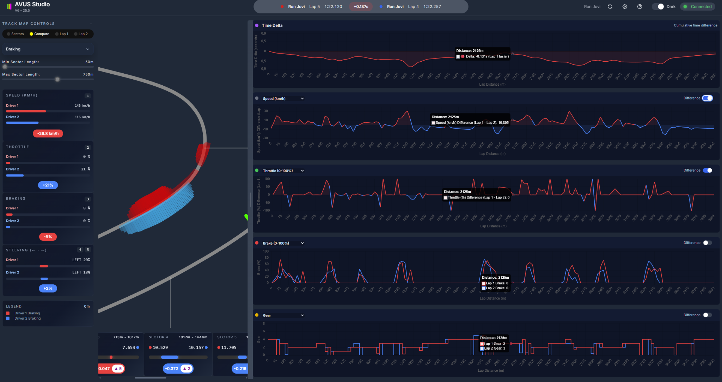722x382 pixels.
Task: Toggle the Dark theme switch
Action: point(658,7)
